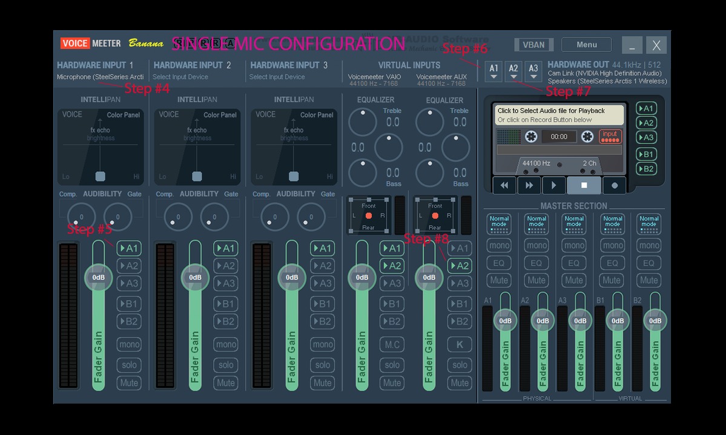726x435 pixels.
Task: Click the Voicemeeter VAIO front/rear panner dot
Action: coord(369,215)
